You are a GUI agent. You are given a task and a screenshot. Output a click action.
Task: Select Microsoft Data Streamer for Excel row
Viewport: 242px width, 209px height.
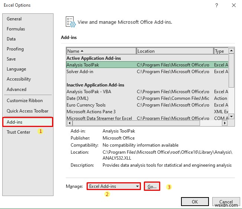coord(147,118)
